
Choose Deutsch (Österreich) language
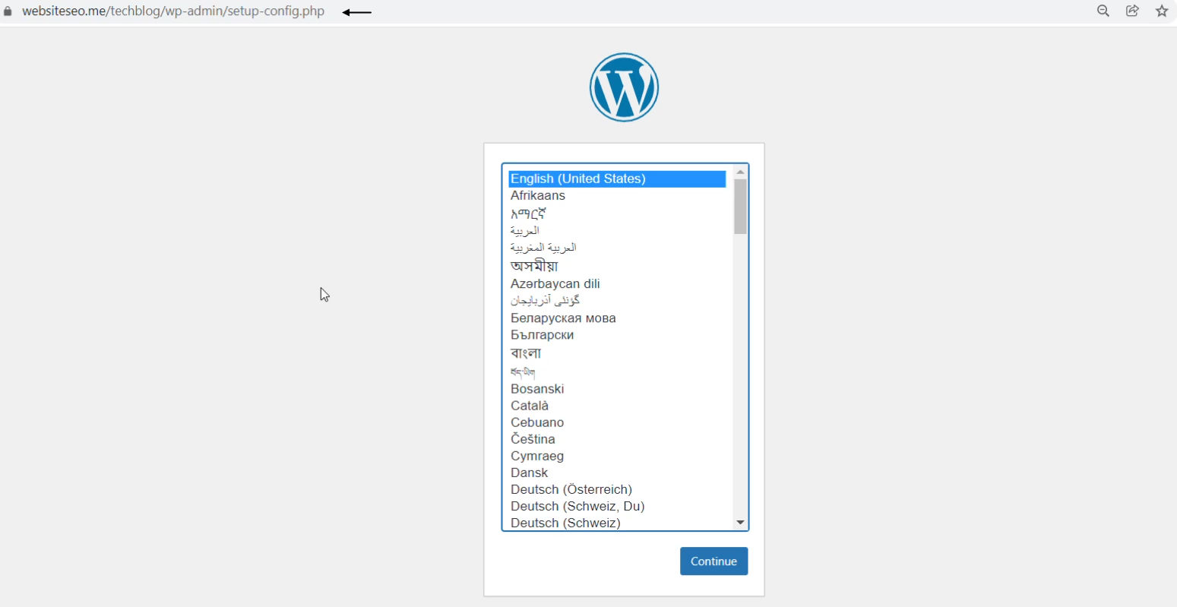click(x=617, y=489)
